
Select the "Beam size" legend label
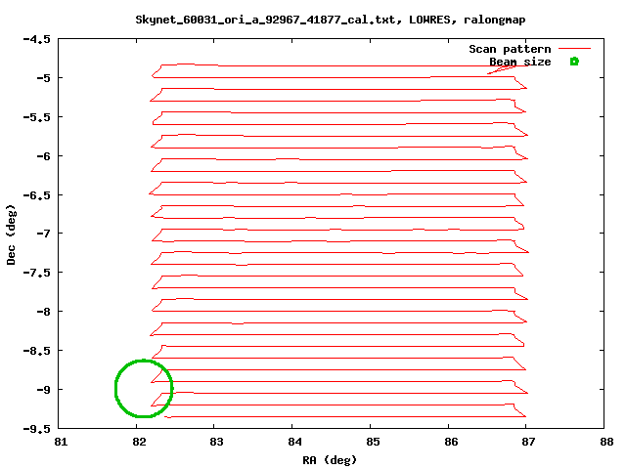coord(519,62)
